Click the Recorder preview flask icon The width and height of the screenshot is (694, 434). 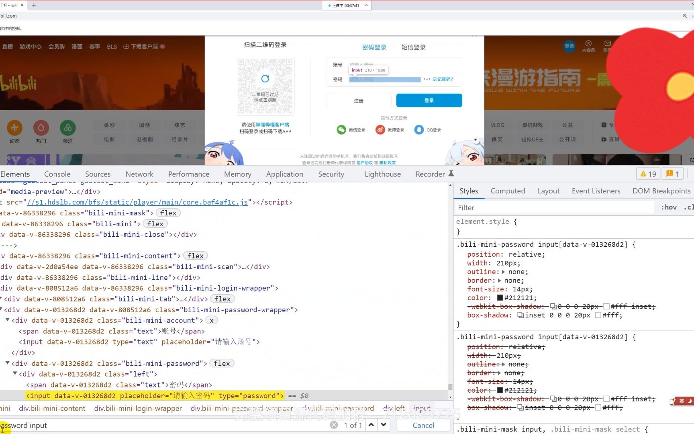[451, 174]
